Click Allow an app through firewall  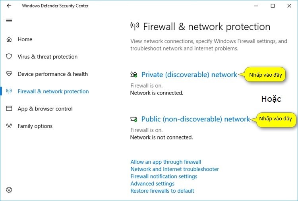tap(166, 162)
